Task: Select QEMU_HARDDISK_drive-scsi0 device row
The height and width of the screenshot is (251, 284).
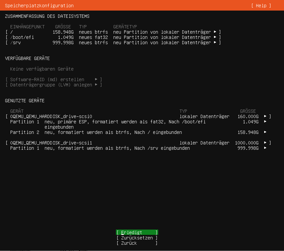Action: pyautogui.click(x=138, y=116)
